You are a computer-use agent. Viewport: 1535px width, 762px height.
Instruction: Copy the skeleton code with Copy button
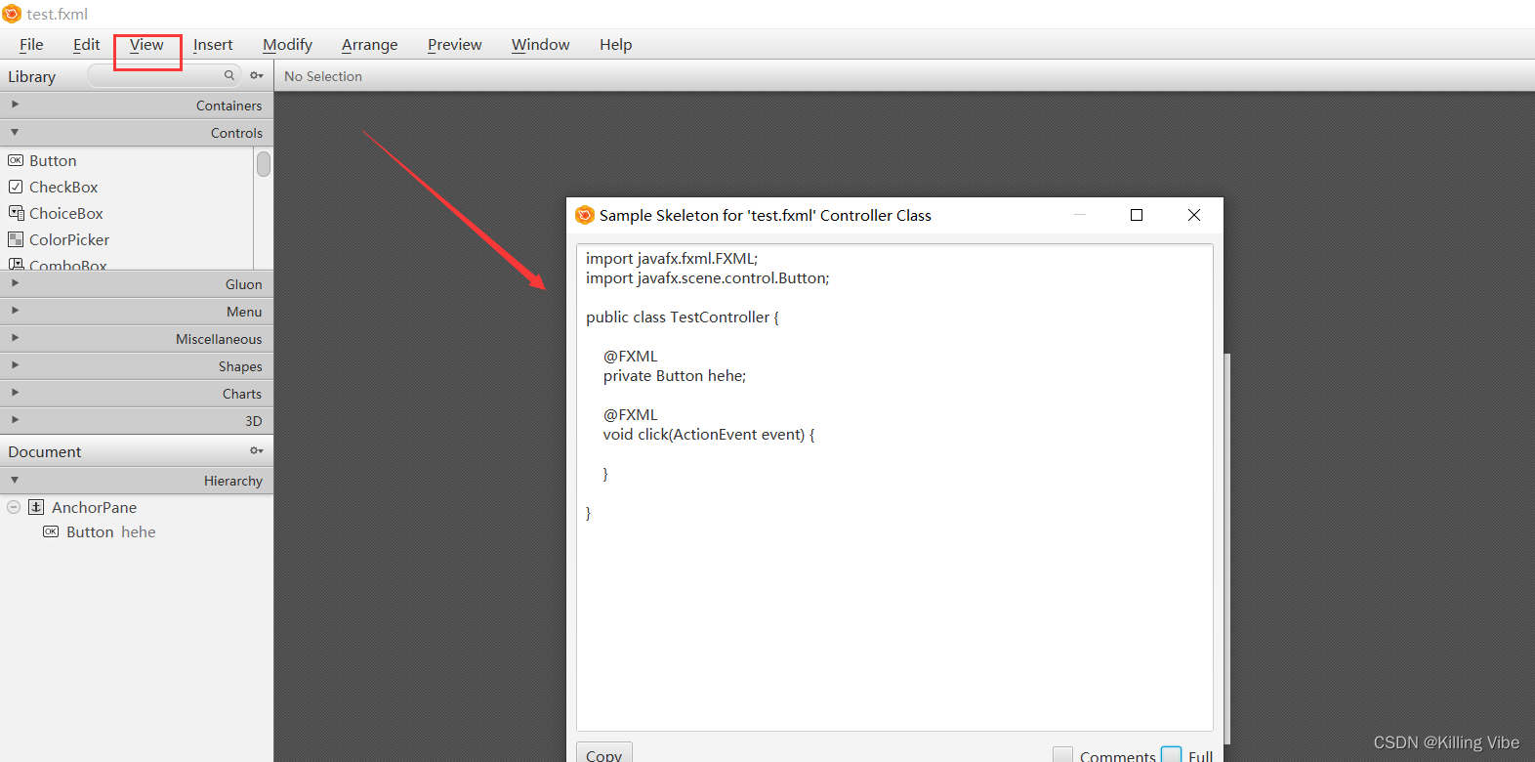coord(604,753)
